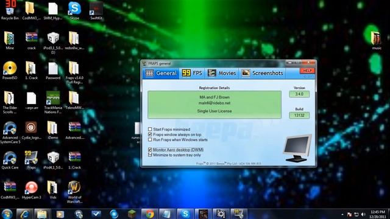Enable Start Fraps minimized checkbox

tap(150, 129)
